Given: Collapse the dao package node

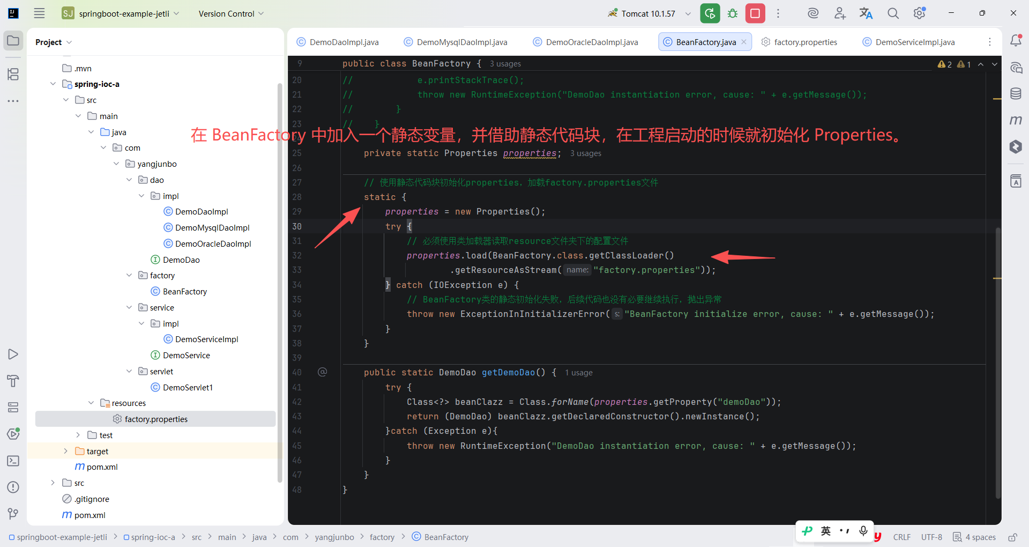Looking at the screenshot, I should pos(129,180).
